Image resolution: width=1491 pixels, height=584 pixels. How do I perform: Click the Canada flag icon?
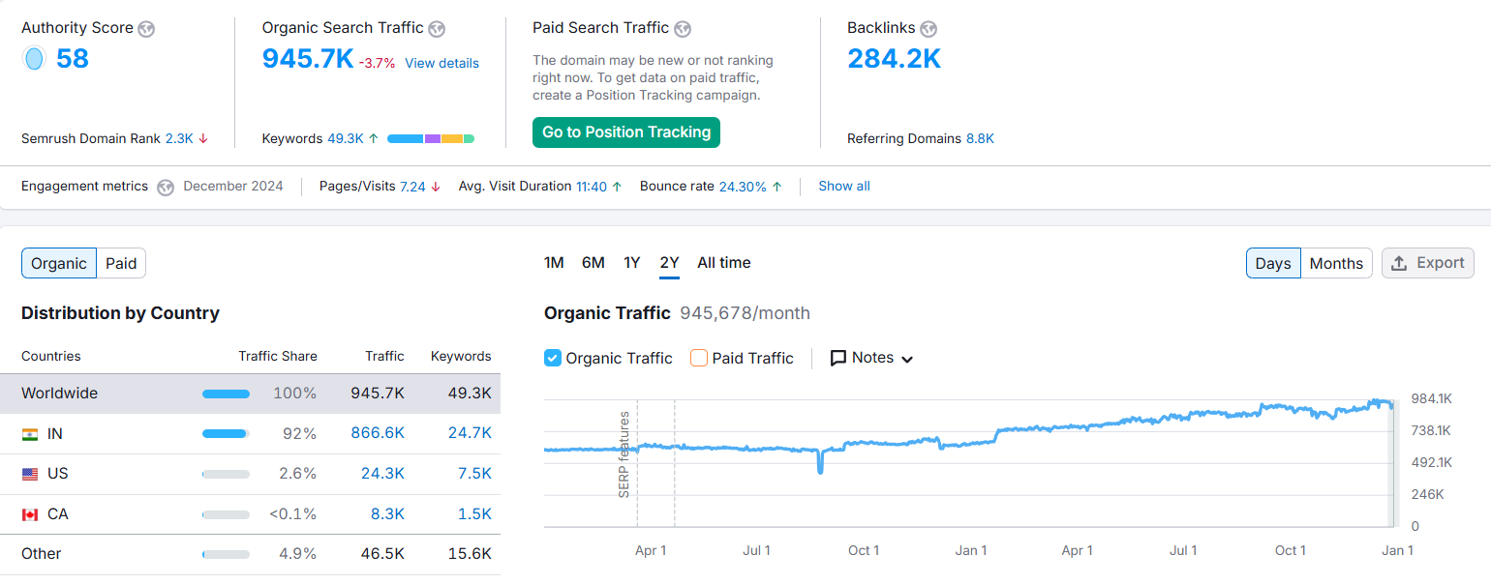click(30, 514)
